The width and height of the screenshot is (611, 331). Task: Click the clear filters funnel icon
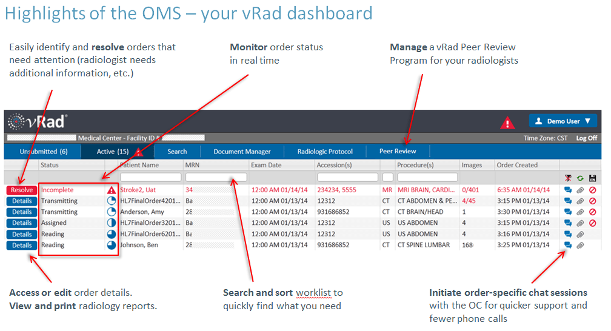569,178
